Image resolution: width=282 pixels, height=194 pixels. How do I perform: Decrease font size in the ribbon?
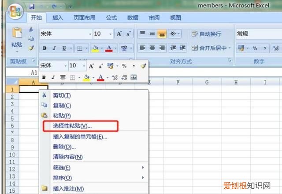pyautogui.click(x=129, y=33)
